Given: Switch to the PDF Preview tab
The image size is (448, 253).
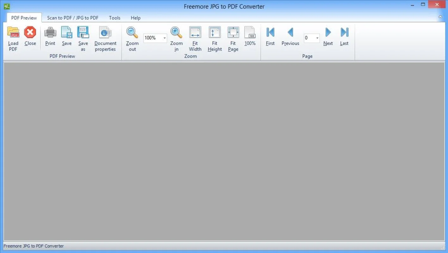Looking at the screenshot, I should [24, 18].
